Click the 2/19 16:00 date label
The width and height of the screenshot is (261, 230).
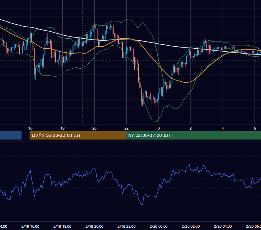tap(30, 226)
